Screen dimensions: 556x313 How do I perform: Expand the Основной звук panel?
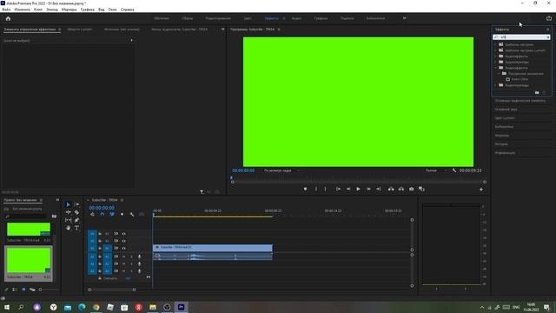506,110
